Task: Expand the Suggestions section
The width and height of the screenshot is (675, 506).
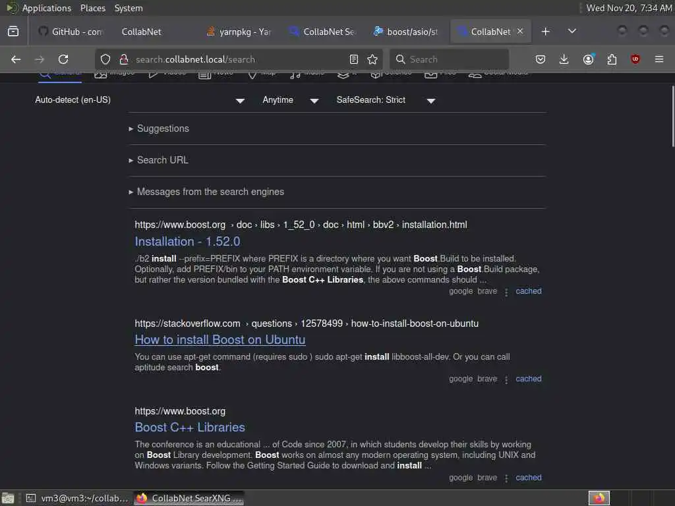Action: 163,128
